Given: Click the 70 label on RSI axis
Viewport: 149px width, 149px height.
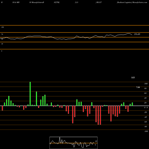Looking at the screenshot, I should point(2,34).
